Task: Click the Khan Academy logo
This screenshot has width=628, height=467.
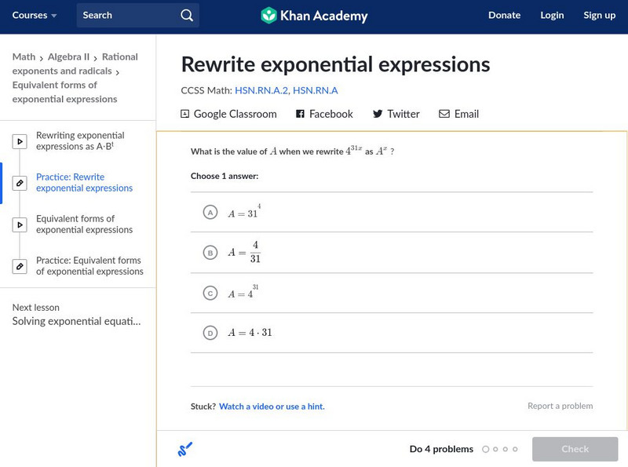Action: [x=314, y=16]
